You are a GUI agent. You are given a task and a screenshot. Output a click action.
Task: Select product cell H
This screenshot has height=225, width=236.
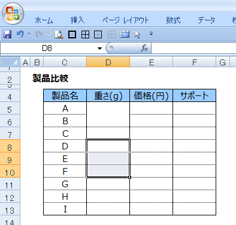(65, 196)
